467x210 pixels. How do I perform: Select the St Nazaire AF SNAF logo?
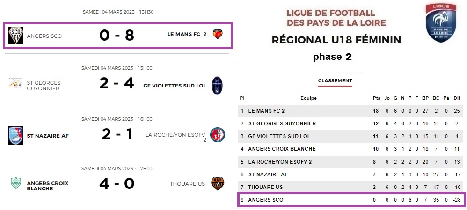click(16, 136)
